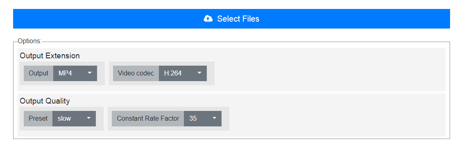Click the cloud upload icon
This screenshot has height=148, width=464.
click(208, 19)
